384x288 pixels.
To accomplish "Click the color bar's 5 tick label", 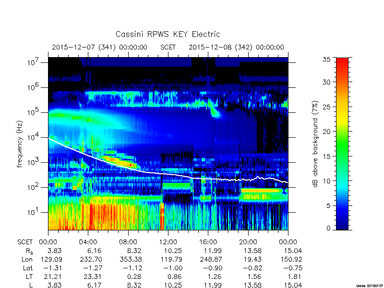I will [x=328, y=206].
